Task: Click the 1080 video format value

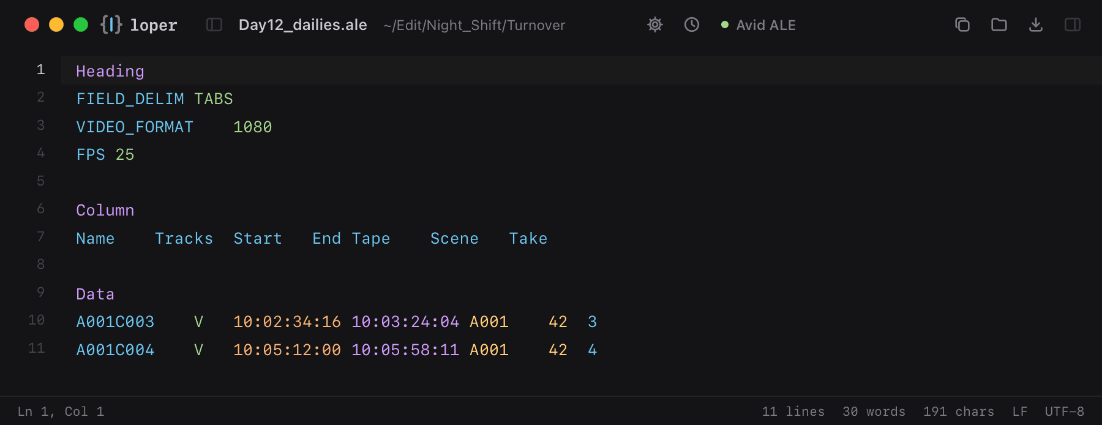Action: coord(253,127)
